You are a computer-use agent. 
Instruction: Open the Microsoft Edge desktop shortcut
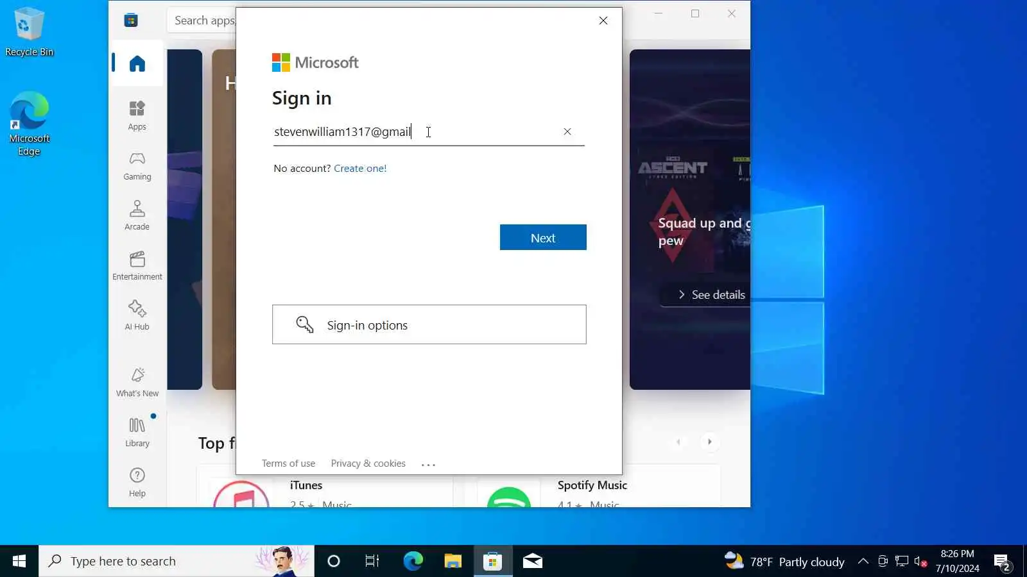click(29, 124)
